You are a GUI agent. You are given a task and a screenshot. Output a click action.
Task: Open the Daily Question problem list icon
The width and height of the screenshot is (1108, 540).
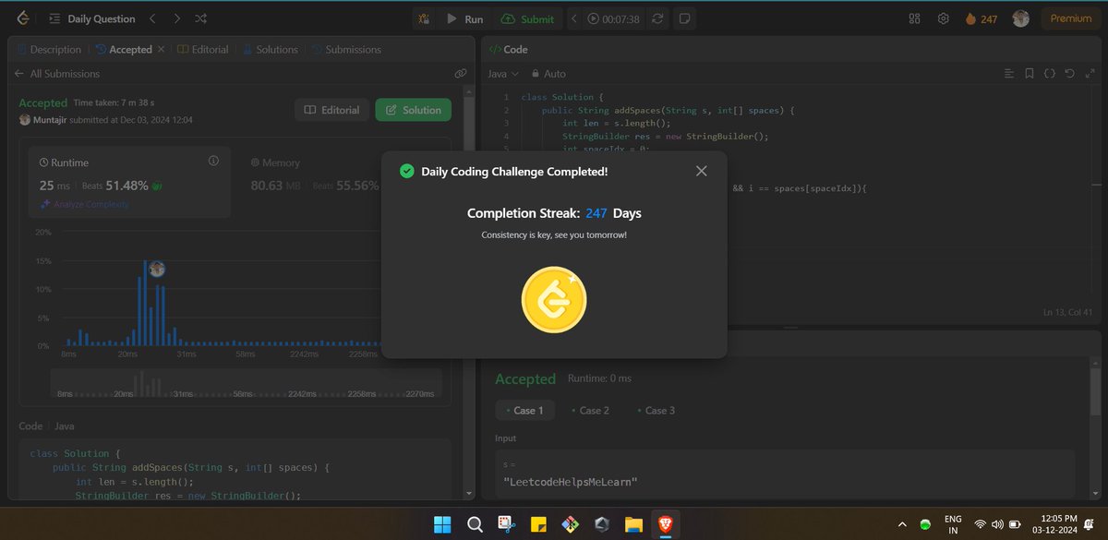(x=54, y=18)
